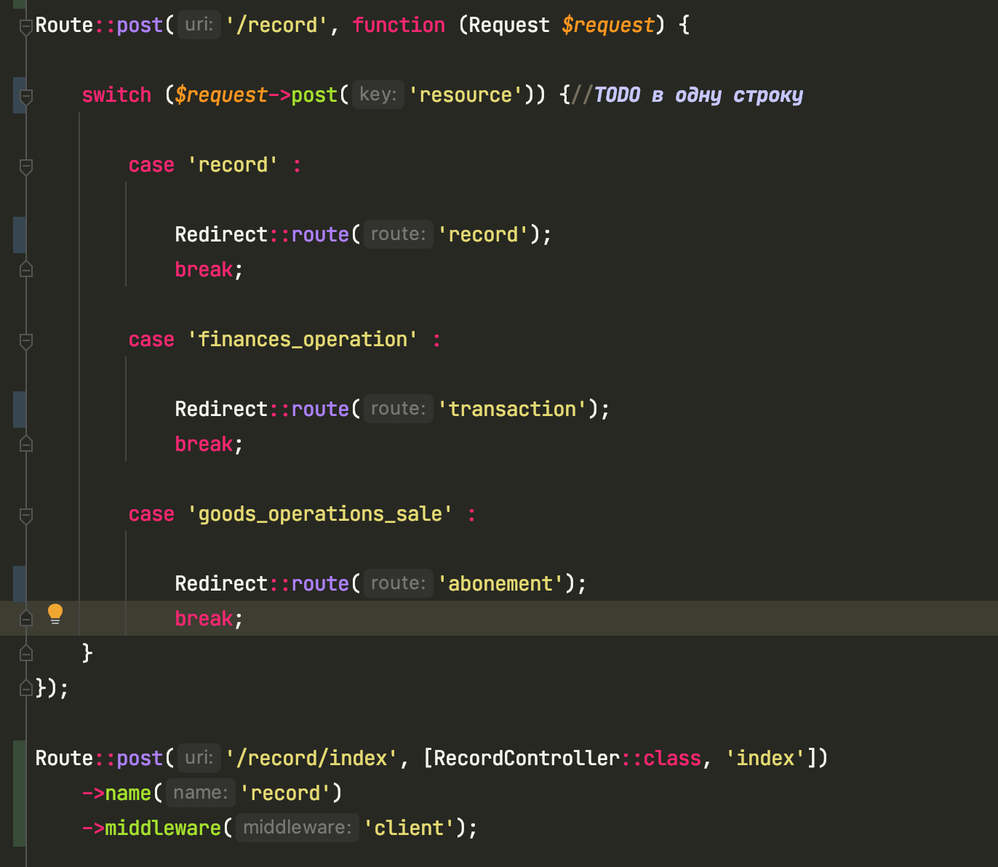998x867 pixels.
Task: Collapse the Route::post '/record' closure fold marker
Action: [x=26, y=27]
